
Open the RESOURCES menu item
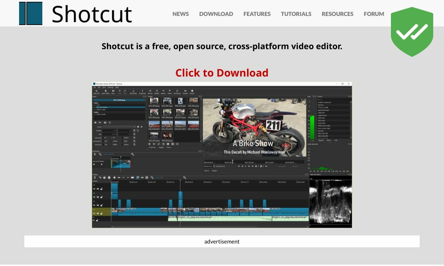click(x=338, y=14)
